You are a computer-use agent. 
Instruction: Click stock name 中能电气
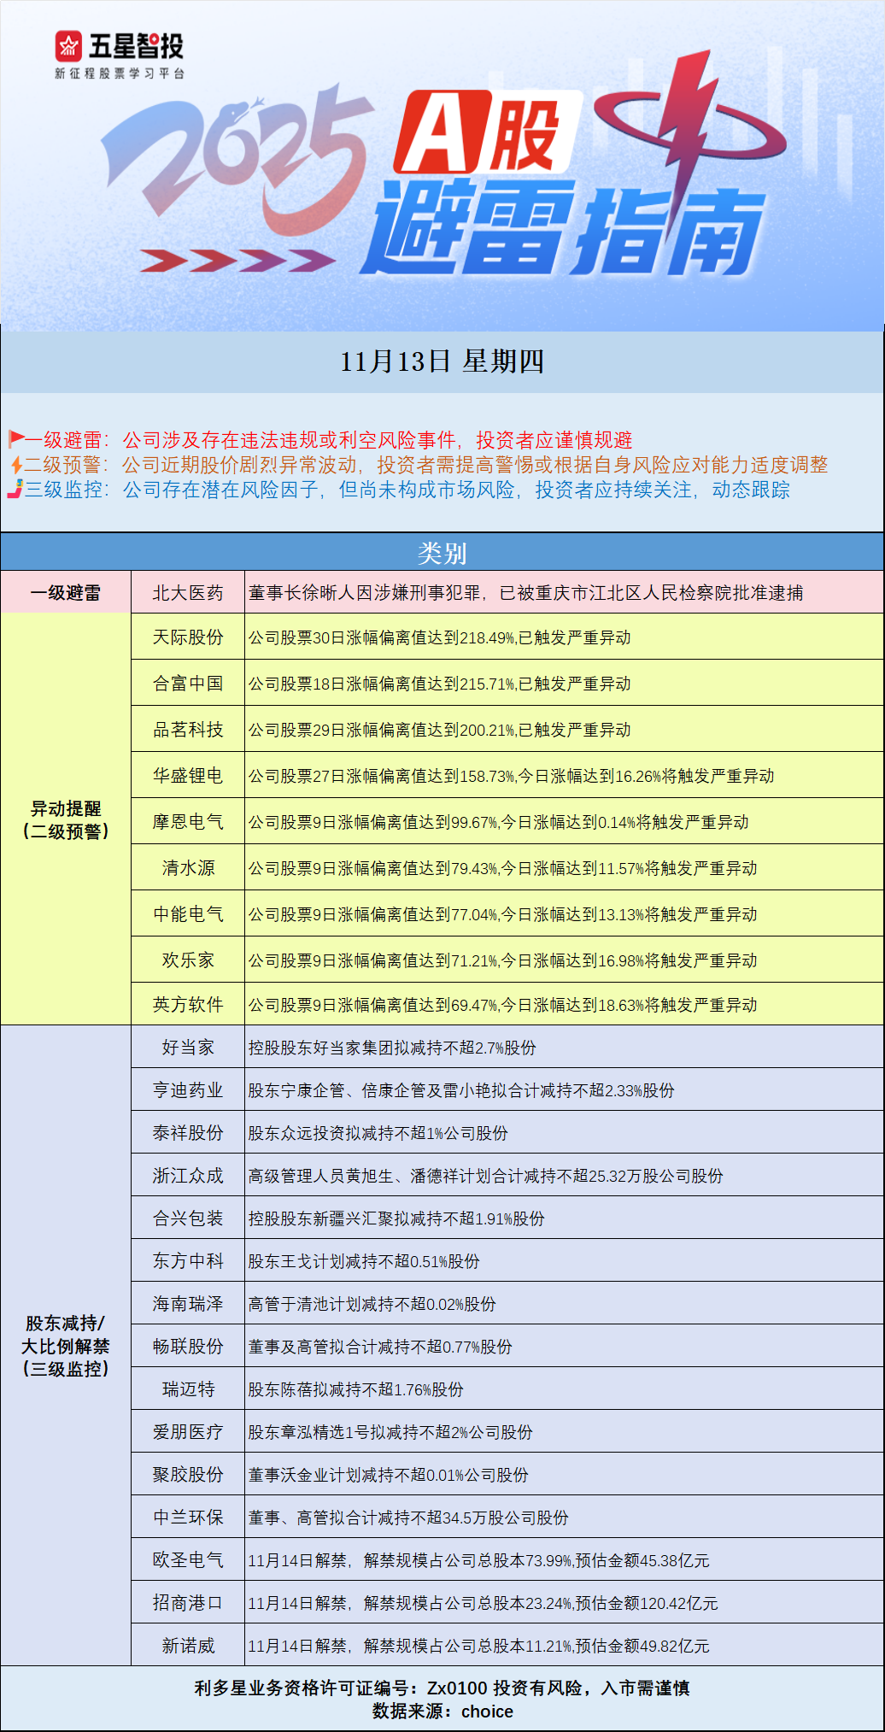point(188,913)
